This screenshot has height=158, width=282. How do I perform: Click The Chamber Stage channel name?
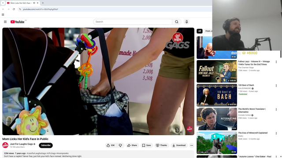tap(246, 68)
